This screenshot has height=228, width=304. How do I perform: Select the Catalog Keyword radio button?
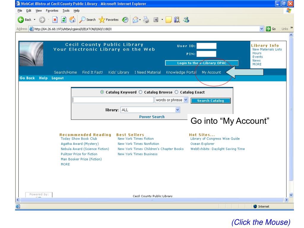click(102, 92)
